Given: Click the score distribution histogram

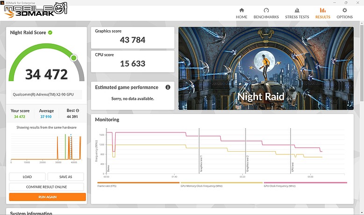Looking at the screenshot, I should click(x=46, y=148).
